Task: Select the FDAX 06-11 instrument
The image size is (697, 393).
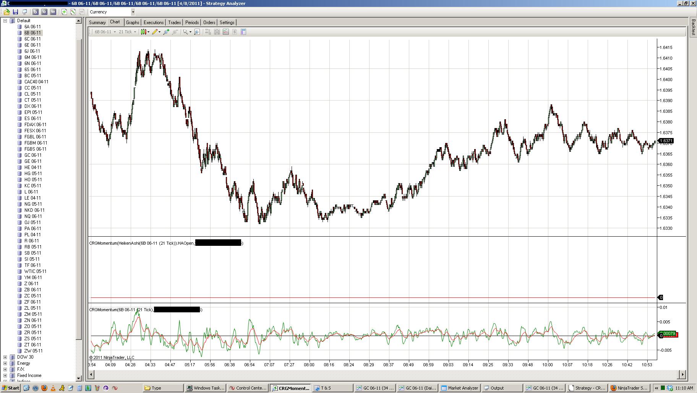Action: 35,125
